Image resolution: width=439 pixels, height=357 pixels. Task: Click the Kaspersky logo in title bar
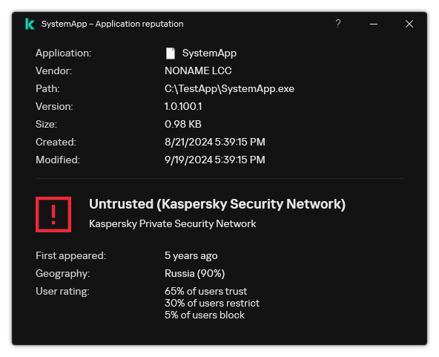coord(30,24)
